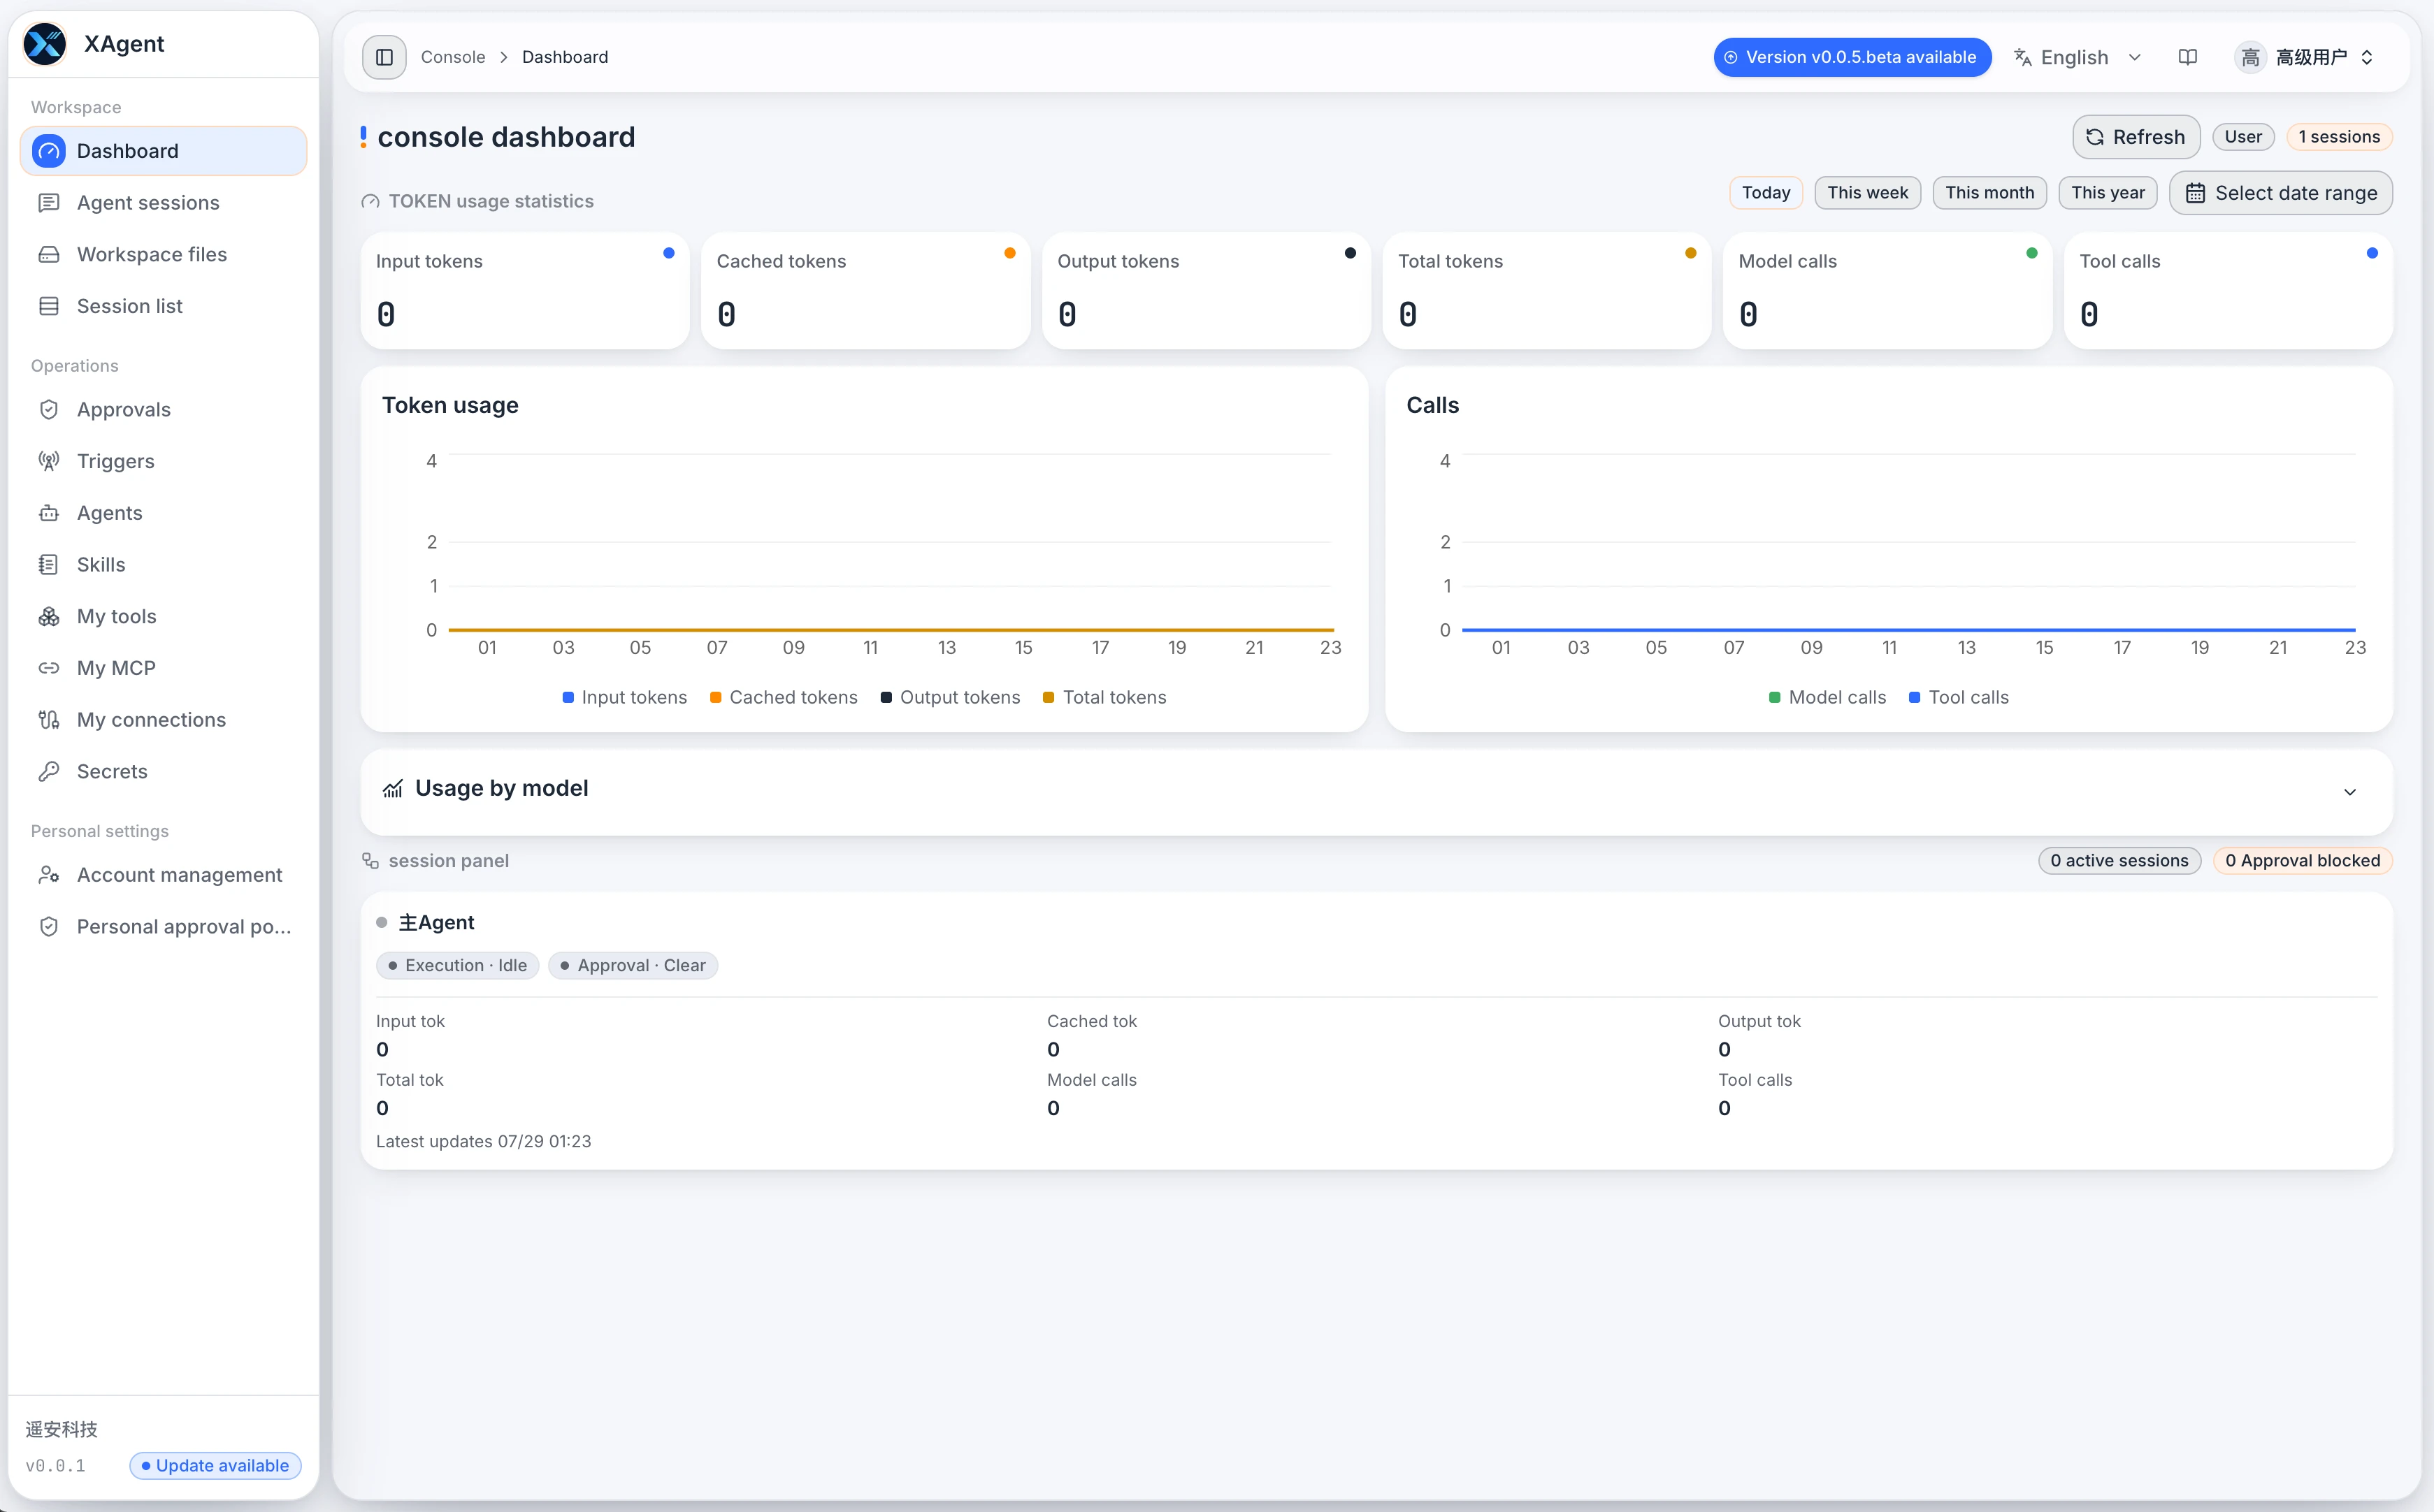The image size is (2434, 1512).
Task: Click the Dashboard breadcrumb text
Action: [x=564, y=57]
